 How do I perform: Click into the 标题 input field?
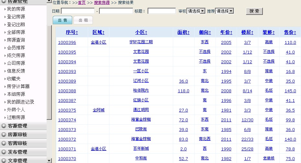tap(162, 11)
